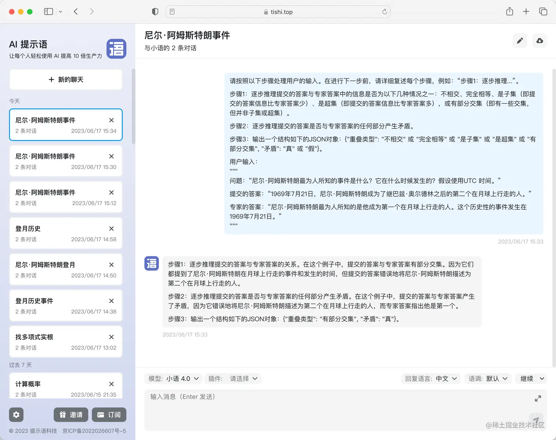This screenshot has width=556, height=440.
Task: Open the 尼尔·阿姆斯特朗登月 conversation
Action: click(x=66, y=270)
